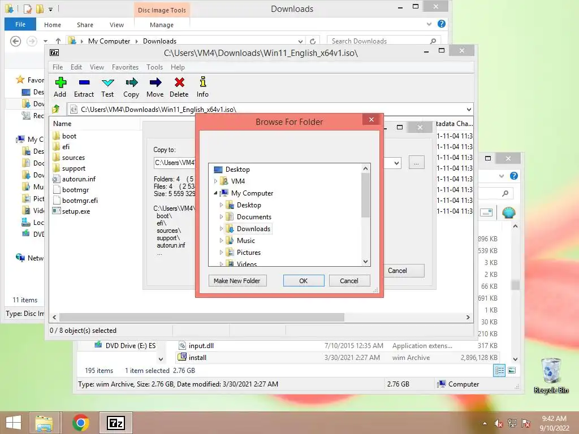Click the Search Downloads field
Image resolution: width=579 pixels, height=434 pixels.
383,41
